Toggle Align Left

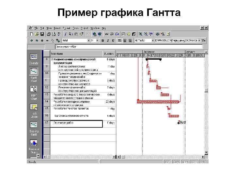[119, 40]
